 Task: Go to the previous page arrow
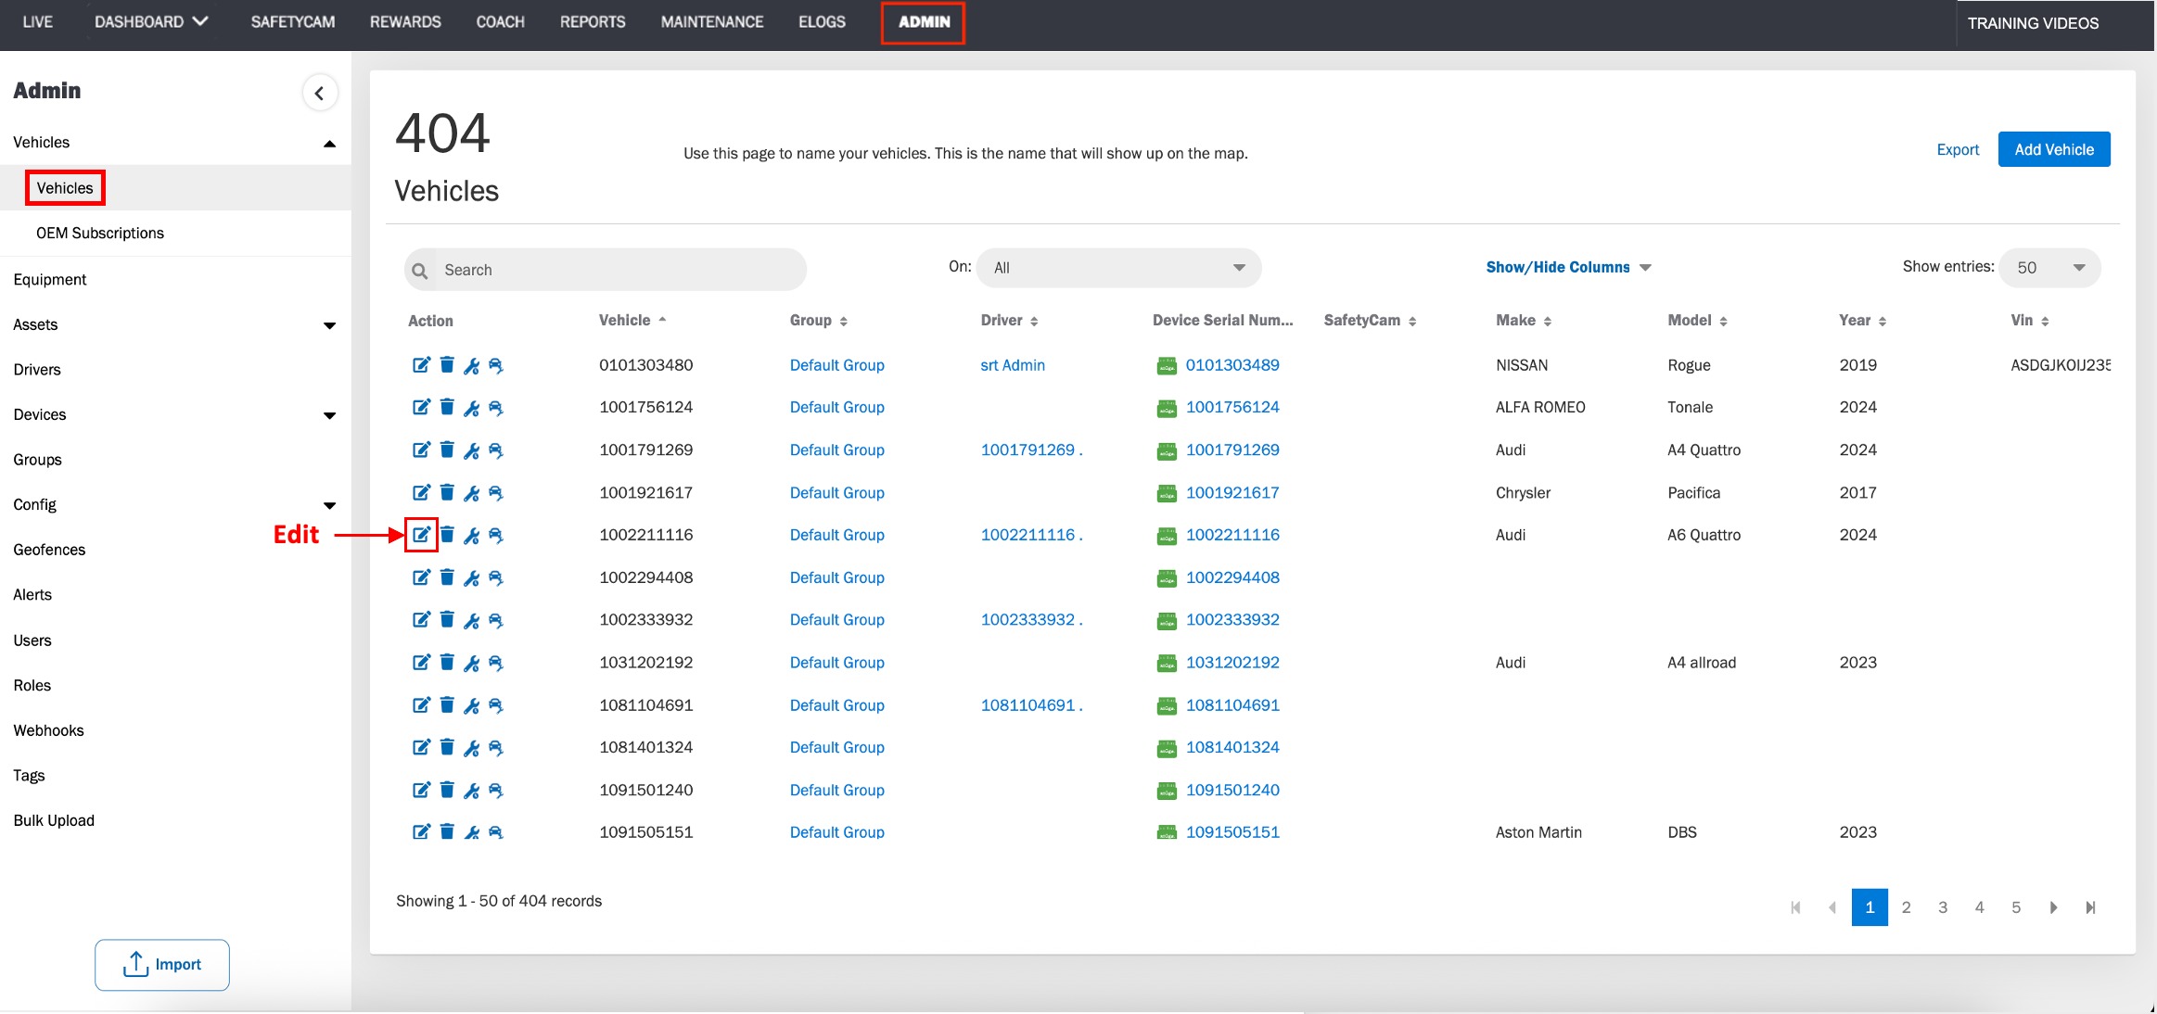pos(1832,907)
